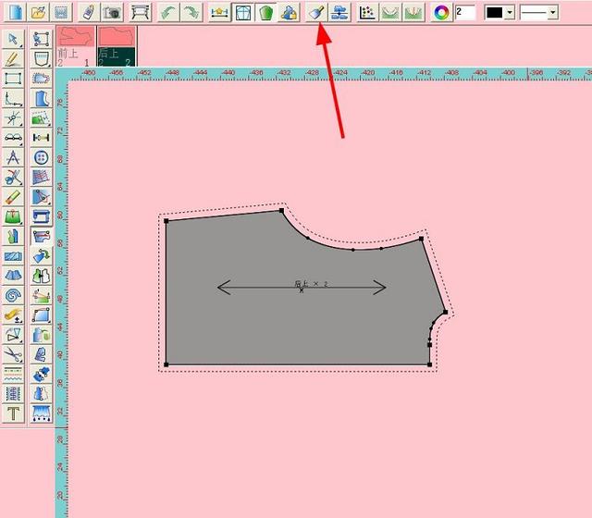Select the piece selection box tool

pos(41,39)
